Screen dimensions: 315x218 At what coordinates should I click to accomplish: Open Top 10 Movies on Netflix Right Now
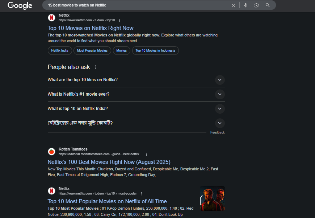click(x=91, y=28)
